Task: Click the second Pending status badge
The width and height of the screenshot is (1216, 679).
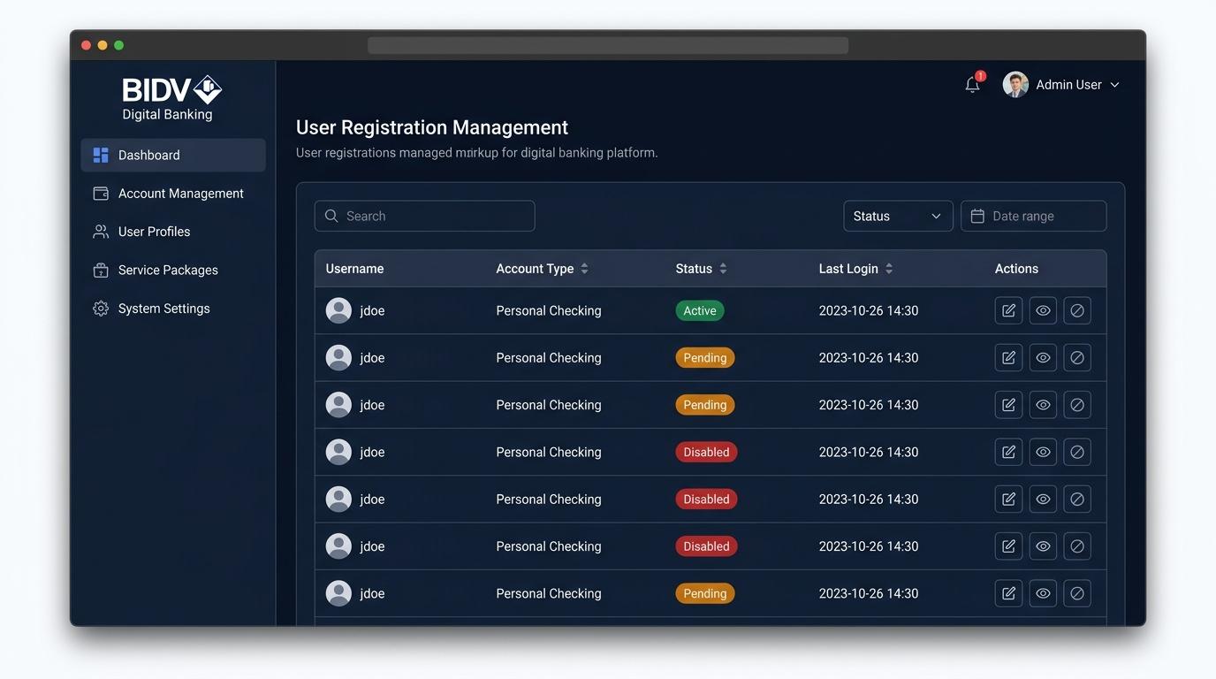Action: tap(705, 405)
